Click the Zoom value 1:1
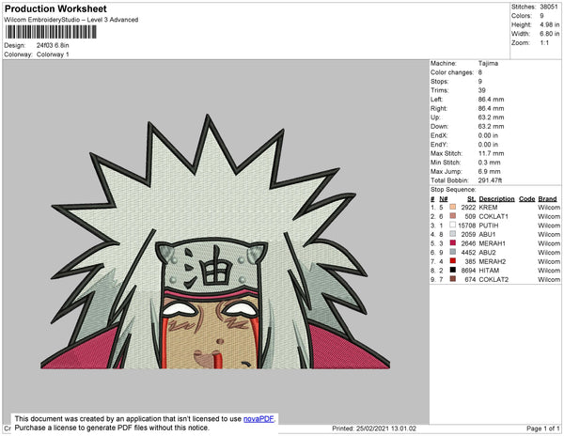This screenshot has height=436, width=564. [544, 43]
